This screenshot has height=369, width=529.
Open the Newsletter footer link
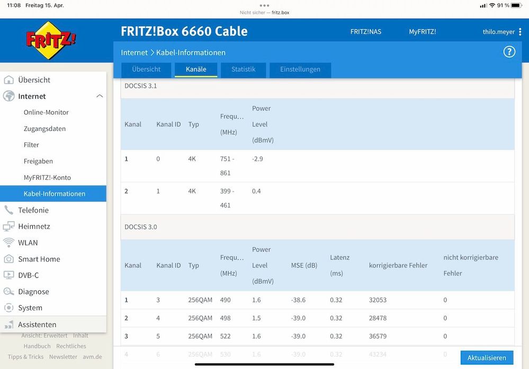[x=63, y=356]
